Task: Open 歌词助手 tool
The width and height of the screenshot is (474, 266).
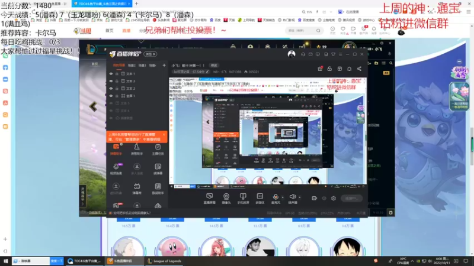Action: 158,189
